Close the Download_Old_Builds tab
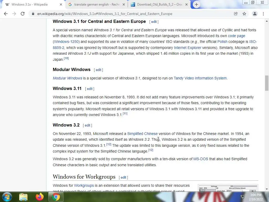Viewport: 269px width, 202px height. [187, 4]
